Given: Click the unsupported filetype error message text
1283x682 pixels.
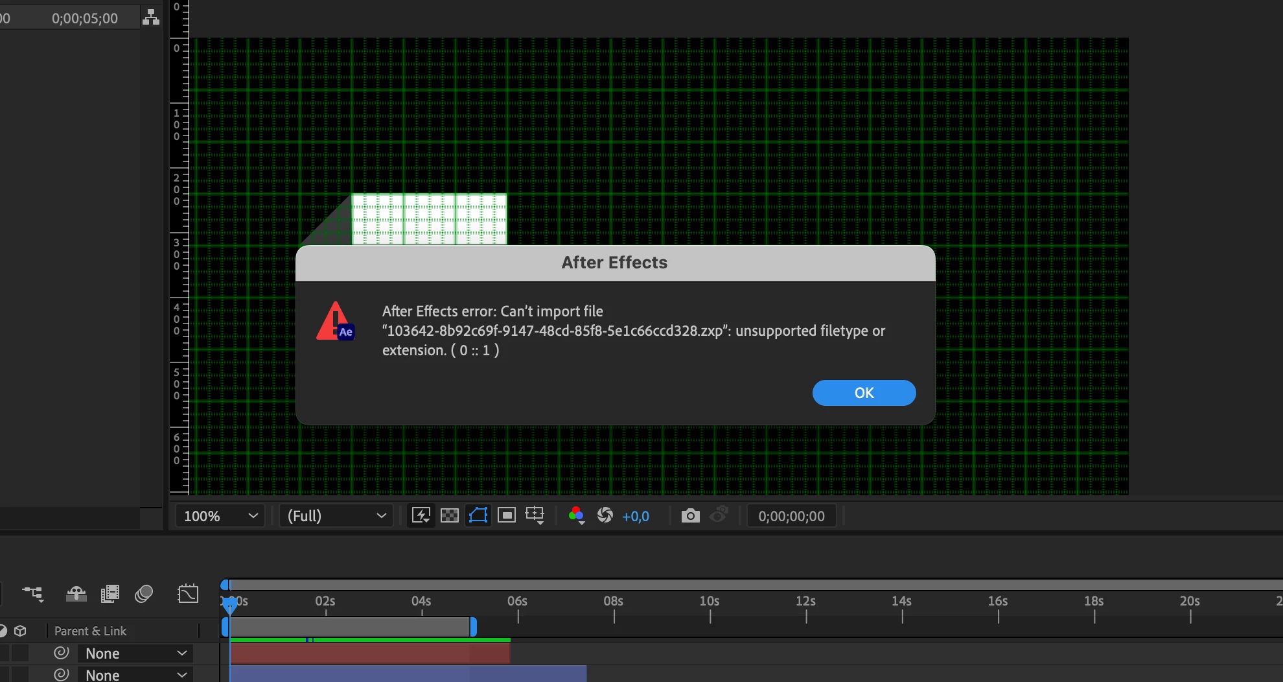Looking at the screenshot, I should point(634,331).
